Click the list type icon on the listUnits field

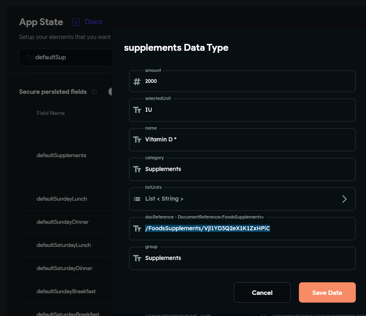tap(137, 199)
